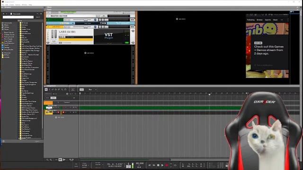Screen dimensions: 303x170
Task: Click the transport Stop button
Action: (x=158, y=165)
